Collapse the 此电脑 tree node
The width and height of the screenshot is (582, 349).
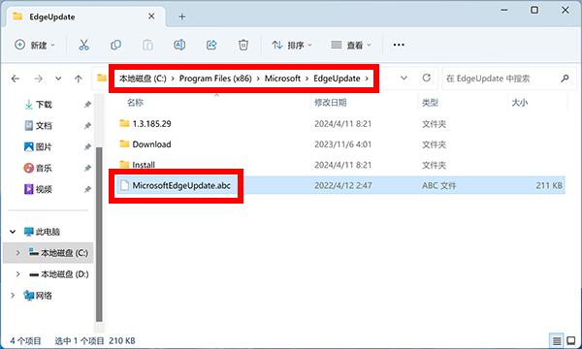click(13, 232)
